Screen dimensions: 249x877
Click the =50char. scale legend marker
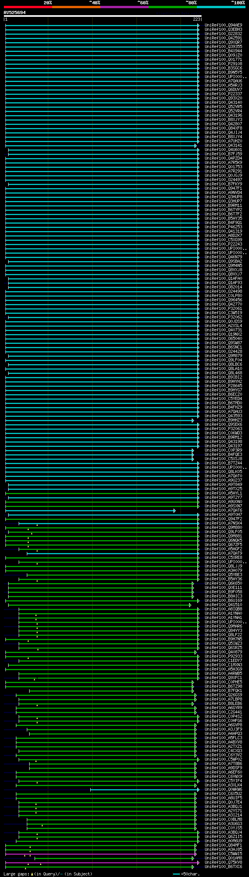[x=187, y=873]
